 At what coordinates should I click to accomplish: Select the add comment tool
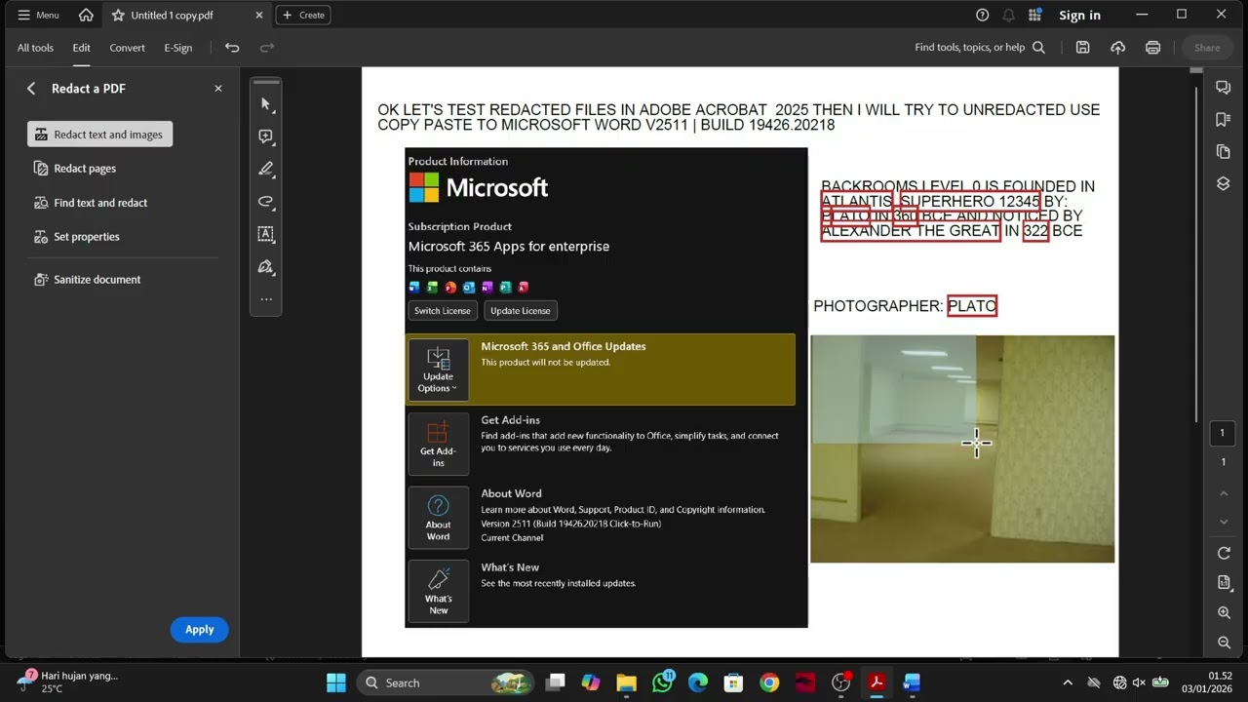[x=266, y=137]
